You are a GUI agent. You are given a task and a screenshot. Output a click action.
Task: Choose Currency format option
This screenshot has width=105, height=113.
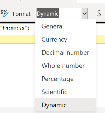coord(65,39)
